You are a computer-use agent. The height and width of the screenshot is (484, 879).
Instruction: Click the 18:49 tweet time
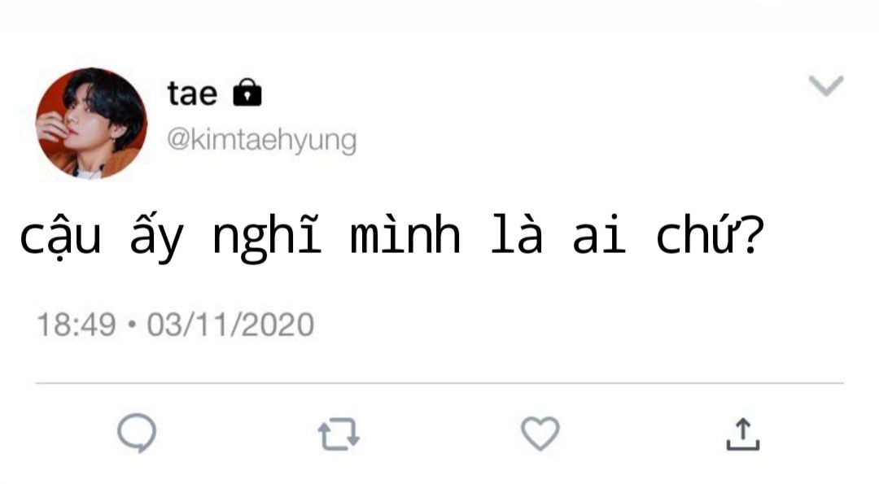77,325
